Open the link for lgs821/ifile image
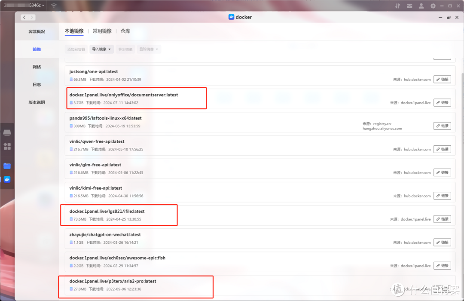 coord(442,219)
